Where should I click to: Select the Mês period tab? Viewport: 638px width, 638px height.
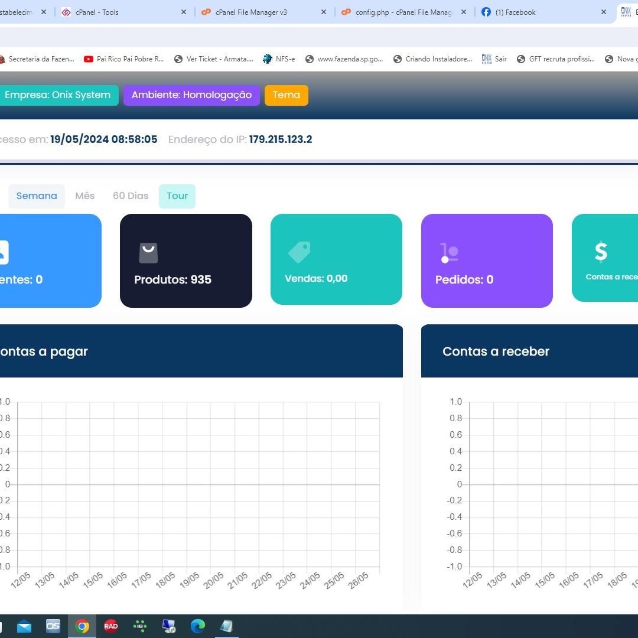[84, 196]
